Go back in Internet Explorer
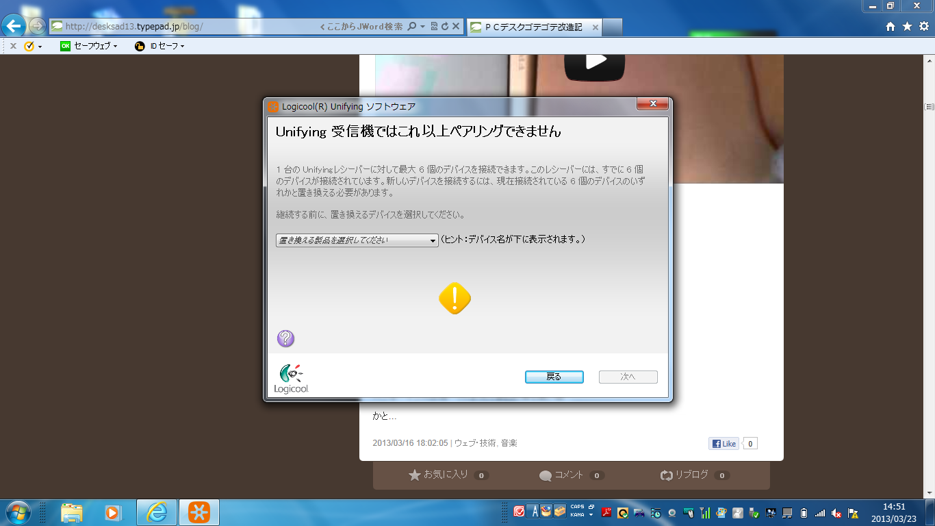Viewport: 935px width, 526px height. coord(14,26)
